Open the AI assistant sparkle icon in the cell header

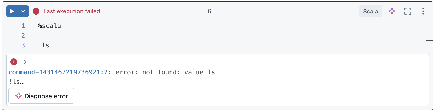pos(392,11)
